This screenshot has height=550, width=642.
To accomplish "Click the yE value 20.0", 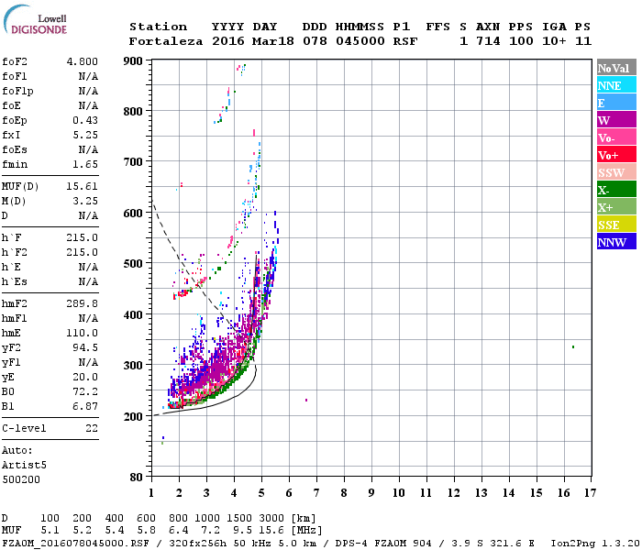I will pos(85,378).
